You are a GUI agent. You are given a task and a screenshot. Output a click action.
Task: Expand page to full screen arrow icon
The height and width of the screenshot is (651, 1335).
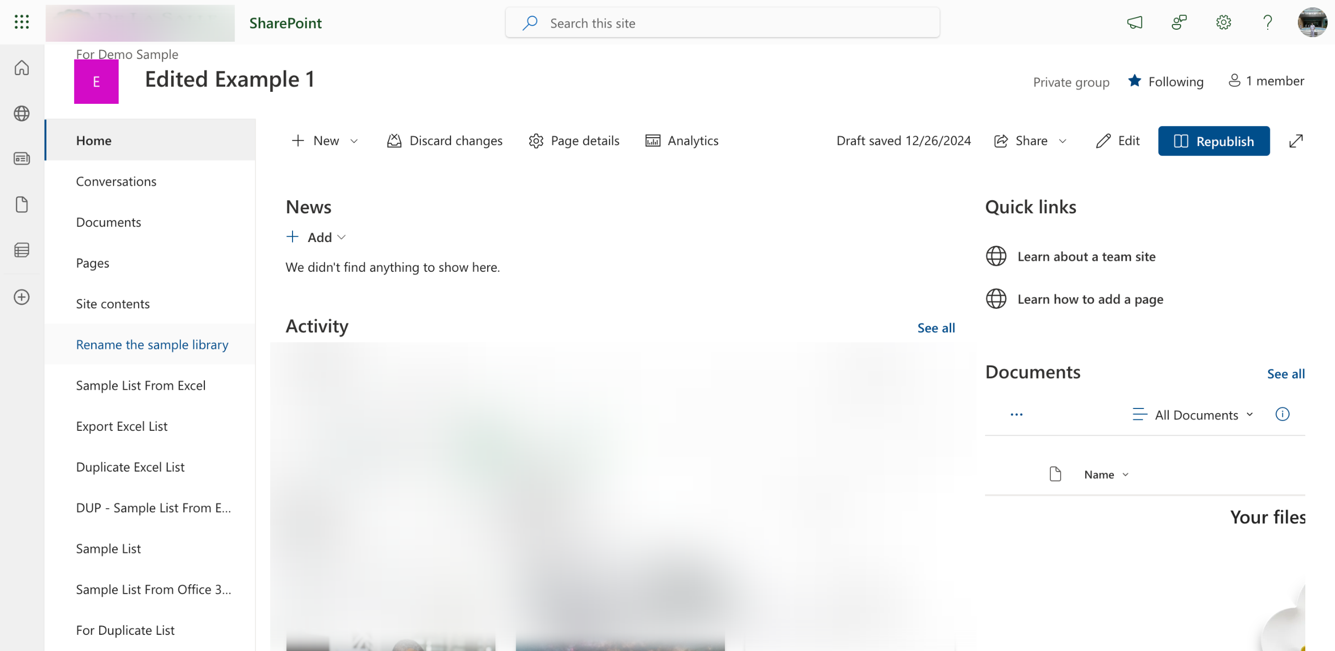click(1296, 141)
